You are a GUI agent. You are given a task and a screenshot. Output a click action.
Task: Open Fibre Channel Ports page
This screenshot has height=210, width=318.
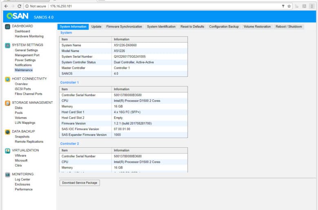(29, 94)
